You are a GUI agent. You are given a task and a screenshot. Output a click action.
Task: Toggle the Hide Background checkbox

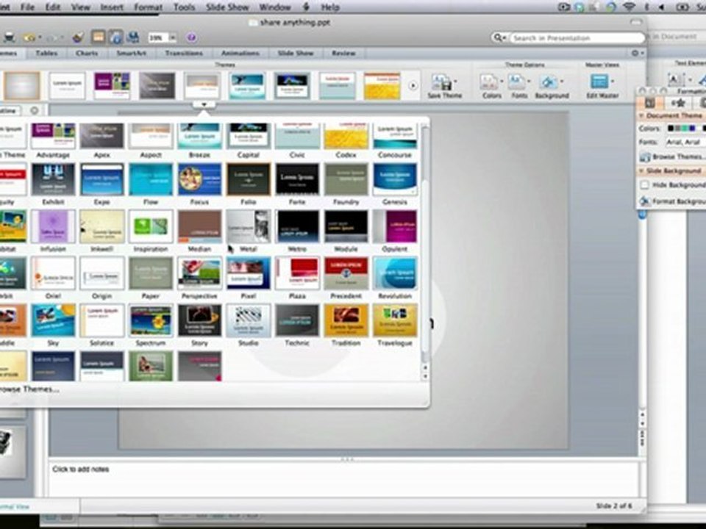tap(645, 185)
